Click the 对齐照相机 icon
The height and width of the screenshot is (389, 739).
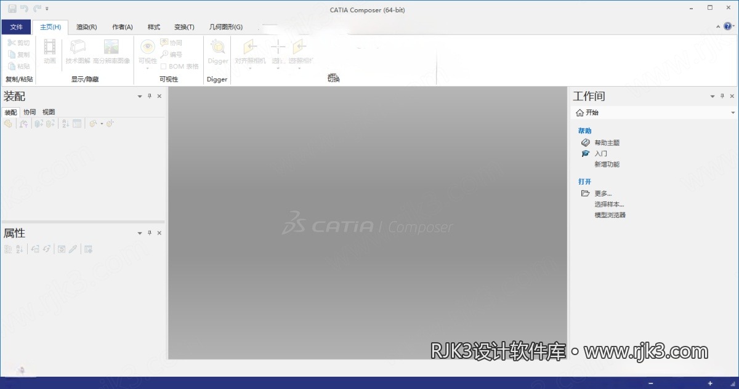tap(250, 47)
